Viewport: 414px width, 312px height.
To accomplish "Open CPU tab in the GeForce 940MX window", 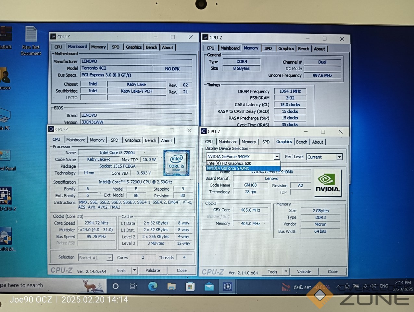I will [x=209, y=142].
